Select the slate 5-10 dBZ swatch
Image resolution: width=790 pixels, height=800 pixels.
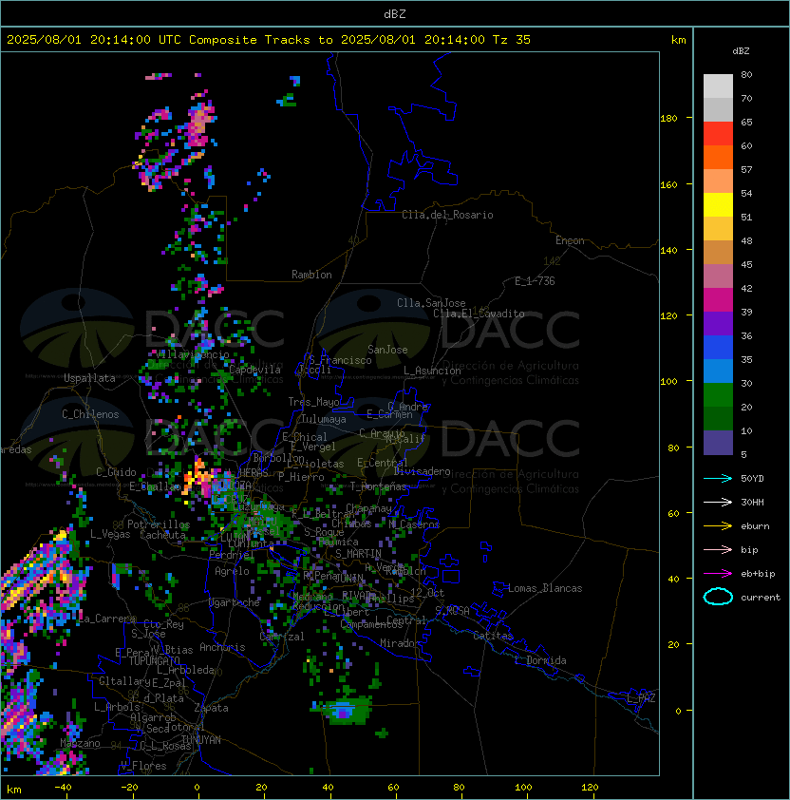coord(718,443)
